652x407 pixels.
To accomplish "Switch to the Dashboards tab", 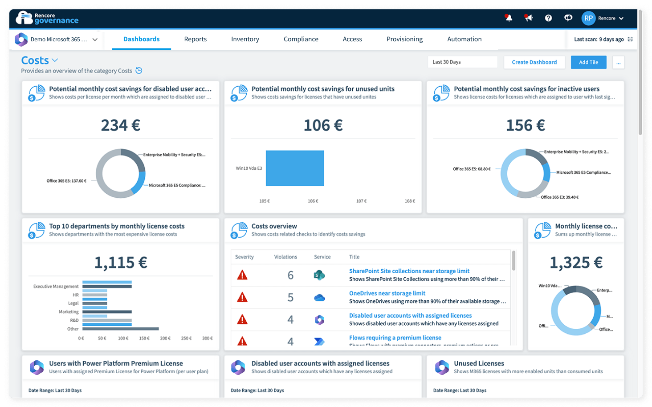I will coord(141,39).
